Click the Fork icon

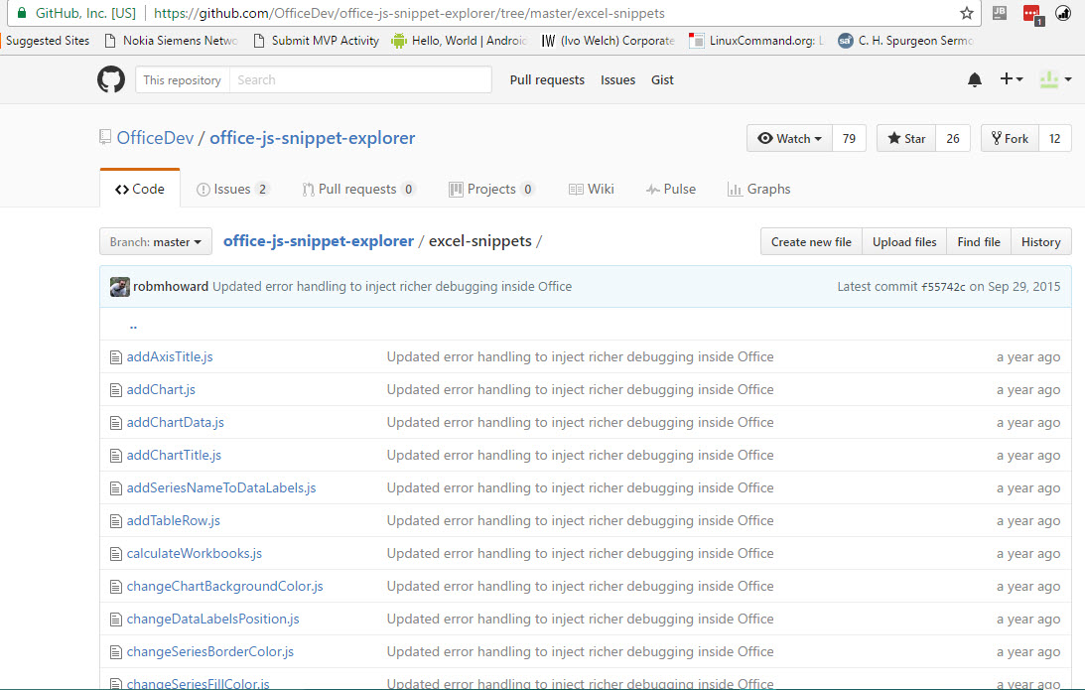point(993,137)
